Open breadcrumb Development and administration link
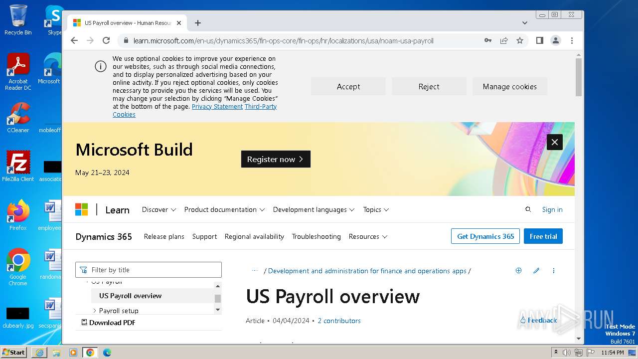The width and height of the screenshot is (638, 359). coord(367,271)
